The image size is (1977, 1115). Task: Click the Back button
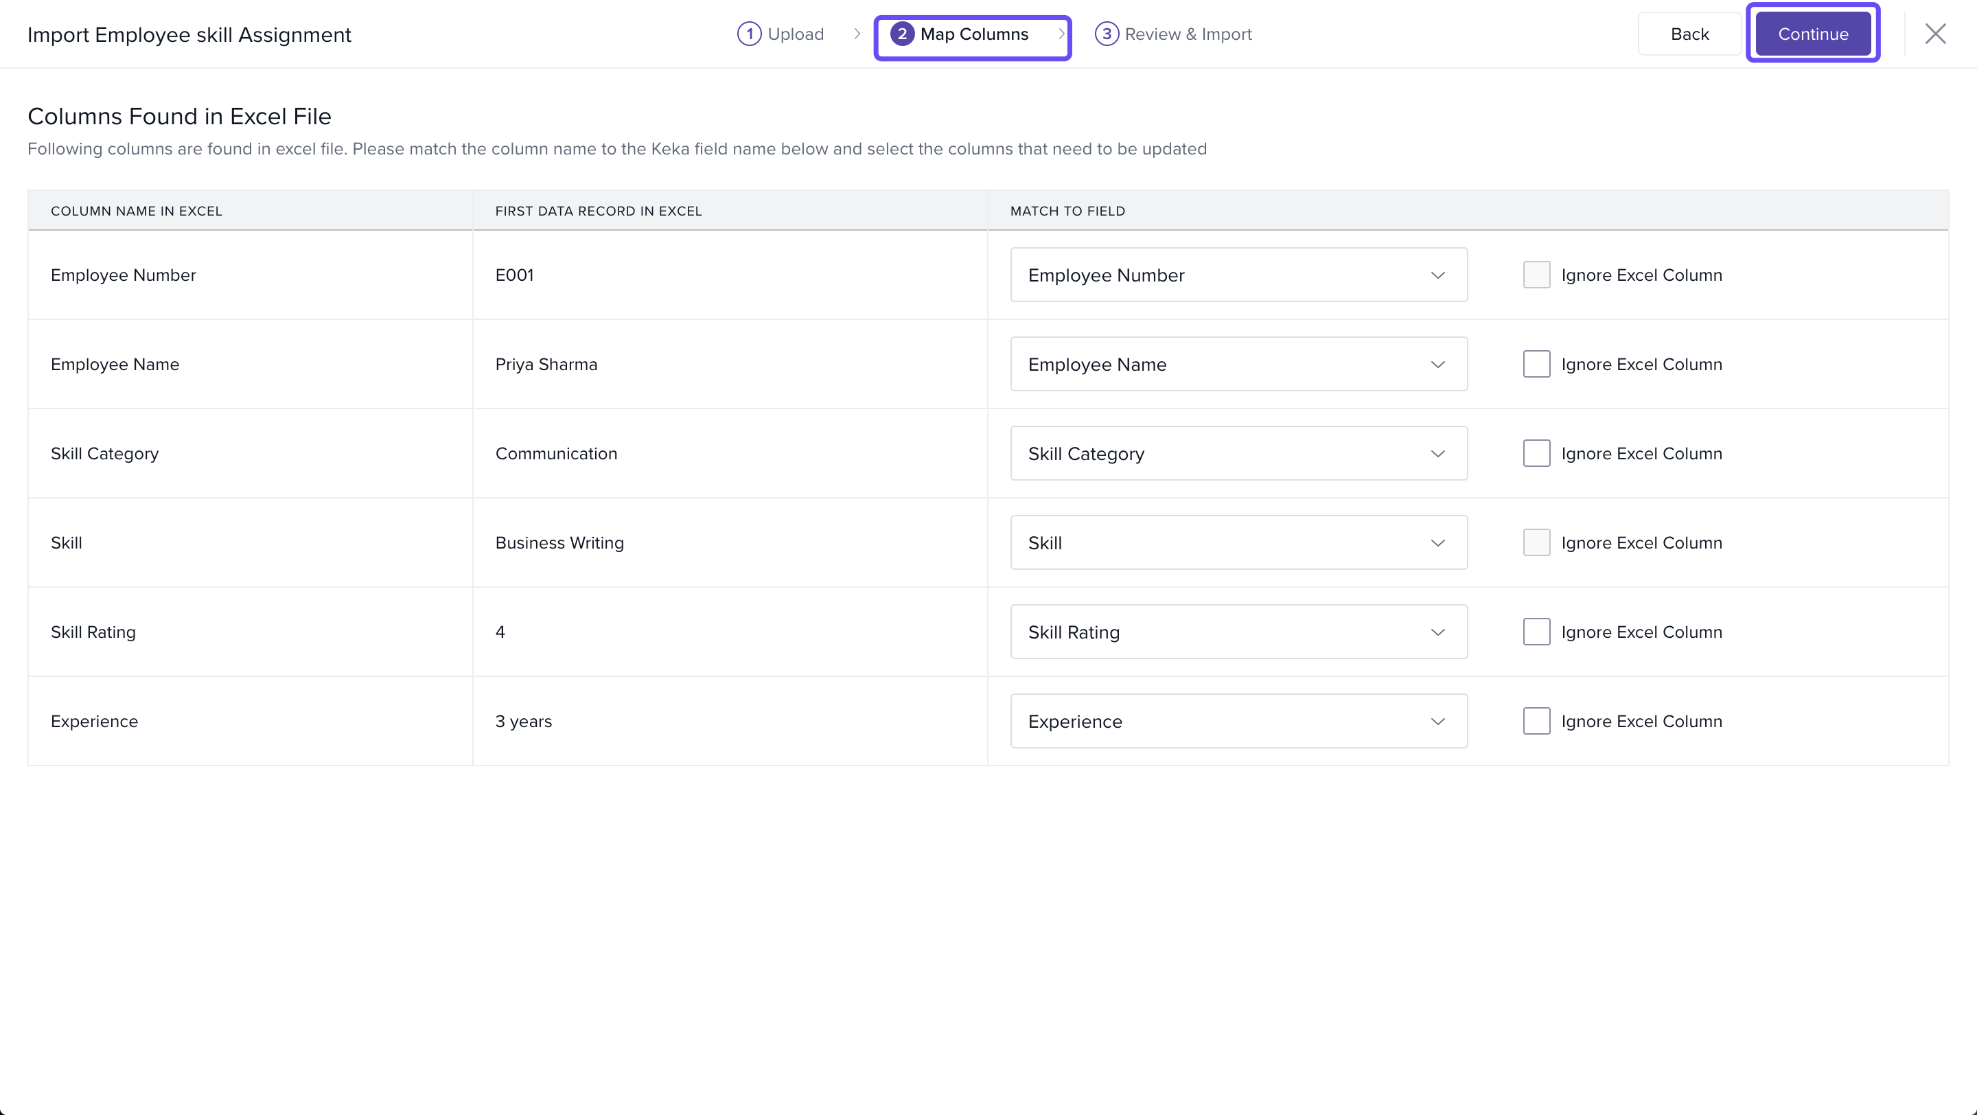click(x=1689, y=34)
